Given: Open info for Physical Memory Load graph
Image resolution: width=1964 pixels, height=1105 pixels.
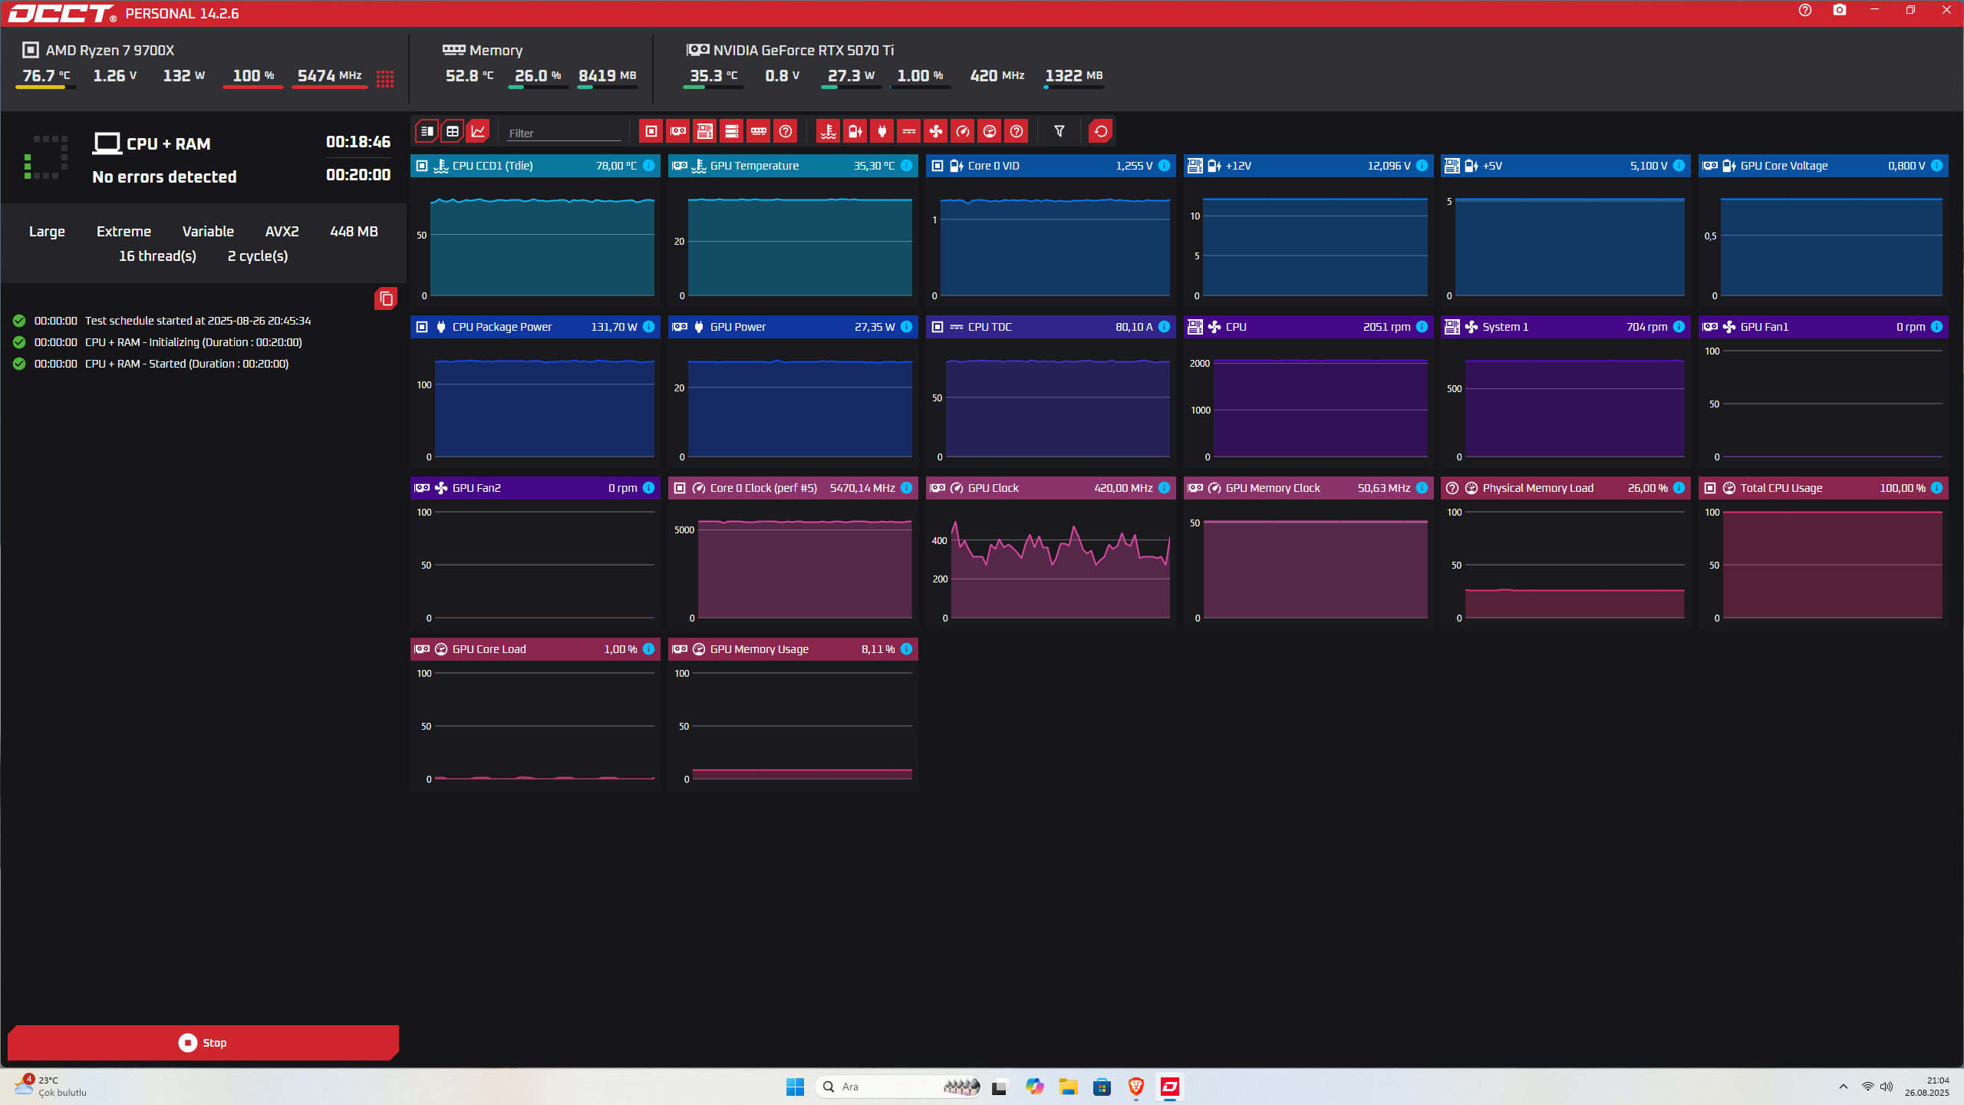Looking at the screenshot, I should (1679, 488).
